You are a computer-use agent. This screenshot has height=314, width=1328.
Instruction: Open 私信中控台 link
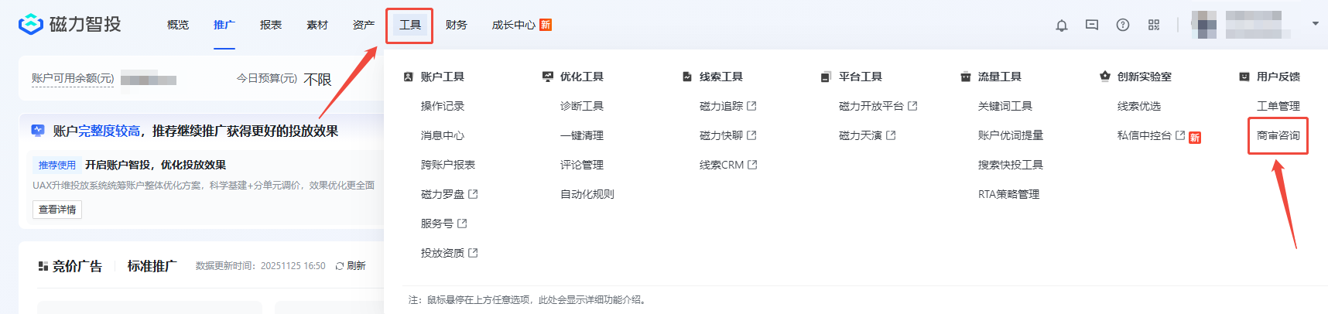coord(1151,135)
